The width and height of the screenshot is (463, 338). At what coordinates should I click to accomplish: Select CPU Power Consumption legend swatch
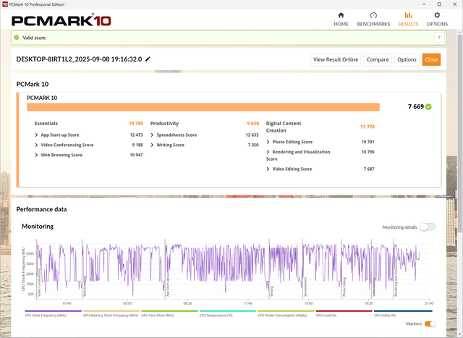[286, 310]
